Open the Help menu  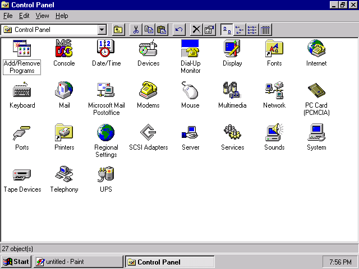[62, 16]
